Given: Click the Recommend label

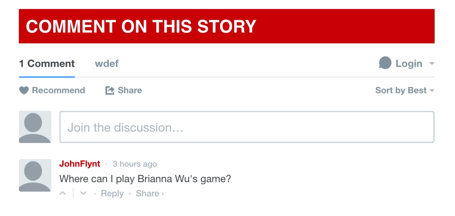Looking at the screenshot, I should point(58,91).
